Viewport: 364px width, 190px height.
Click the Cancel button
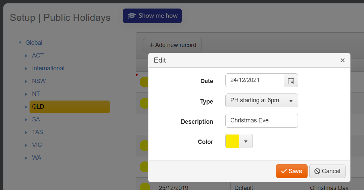point(327,171)
